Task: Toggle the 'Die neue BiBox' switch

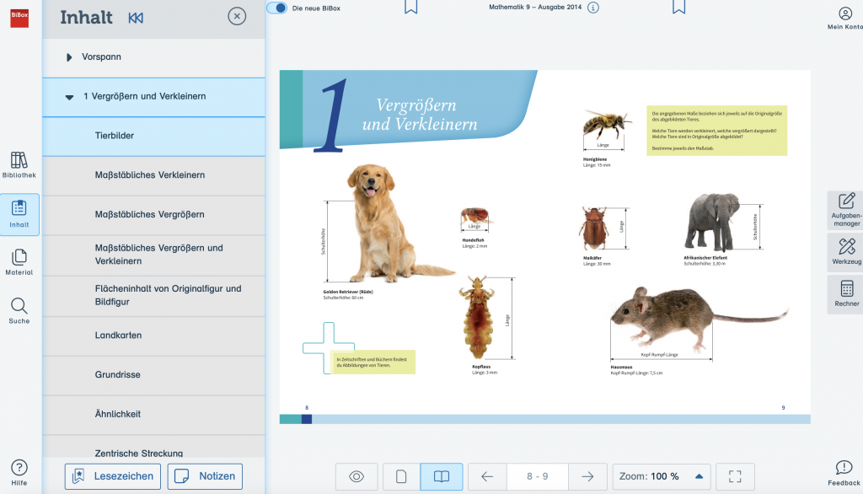Action: 276,8
